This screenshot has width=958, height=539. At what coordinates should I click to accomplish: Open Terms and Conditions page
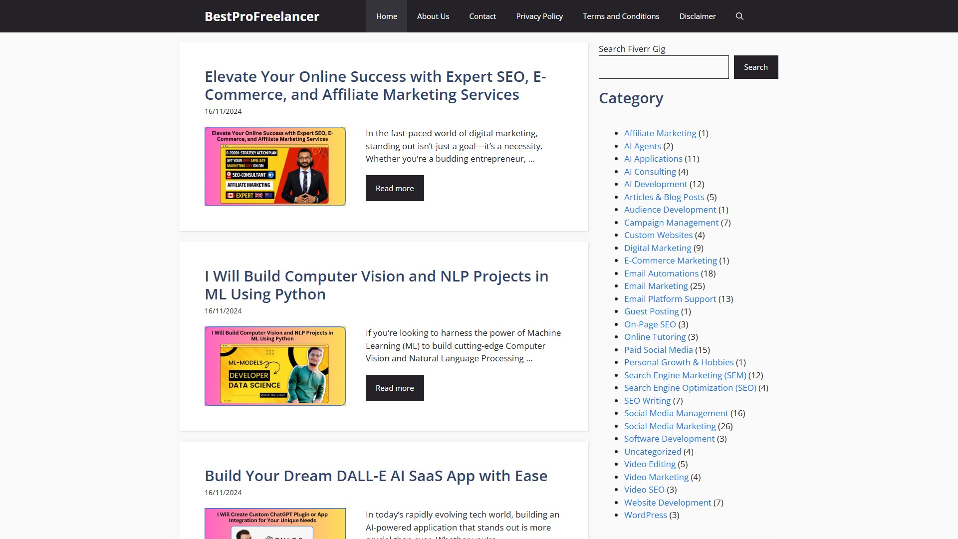point(621,16)
